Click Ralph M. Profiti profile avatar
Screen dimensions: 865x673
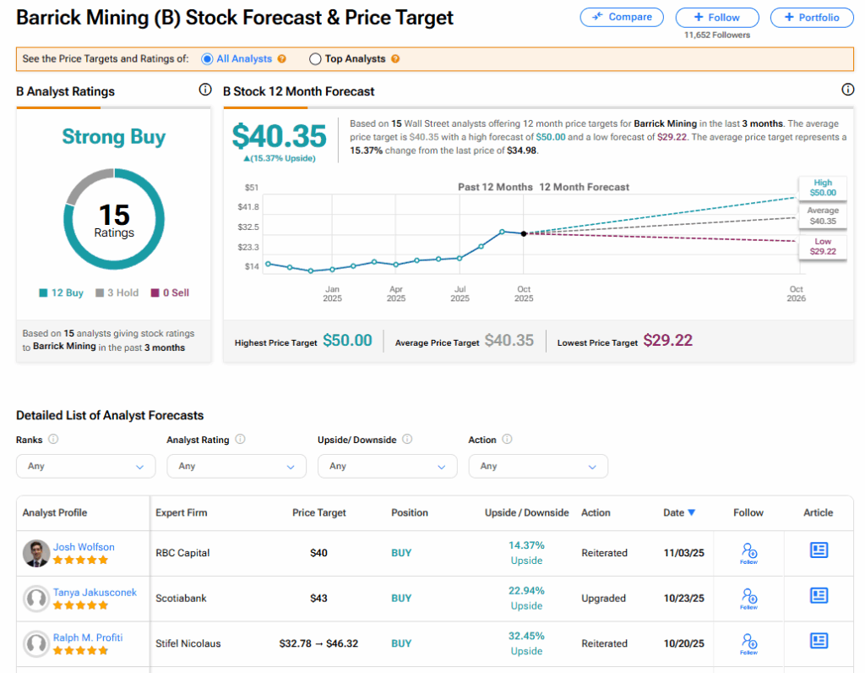coord(35,643)
